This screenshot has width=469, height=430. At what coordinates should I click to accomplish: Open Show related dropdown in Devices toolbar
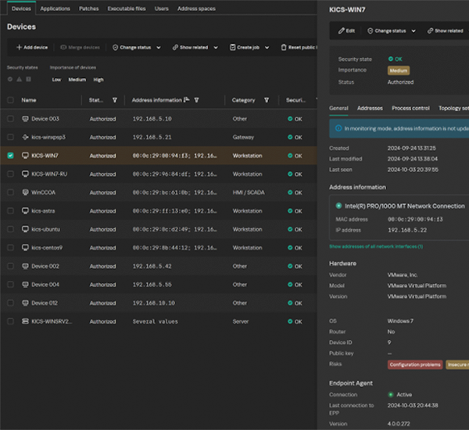195,47
